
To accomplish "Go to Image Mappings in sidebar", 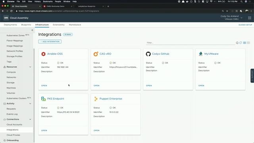I will 15,46.
